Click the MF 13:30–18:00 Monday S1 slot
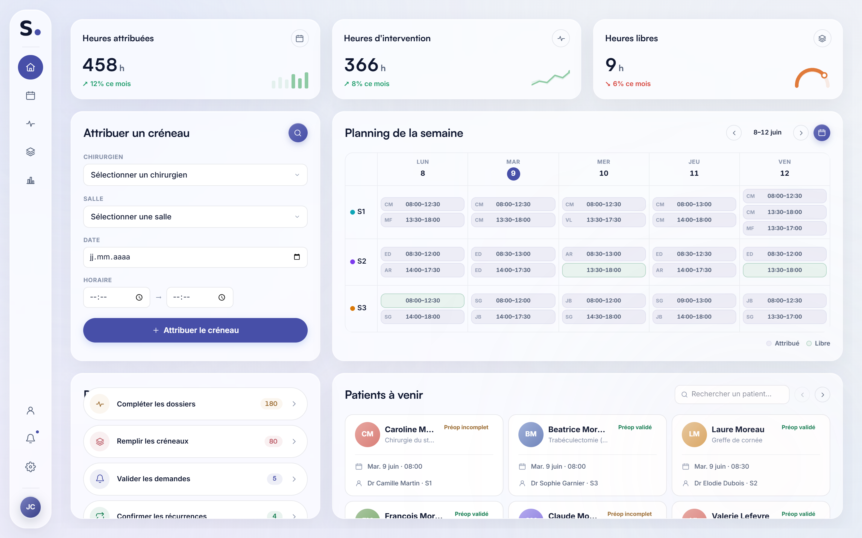This screenshot has height=538, width=862. (x=422, y=220)
